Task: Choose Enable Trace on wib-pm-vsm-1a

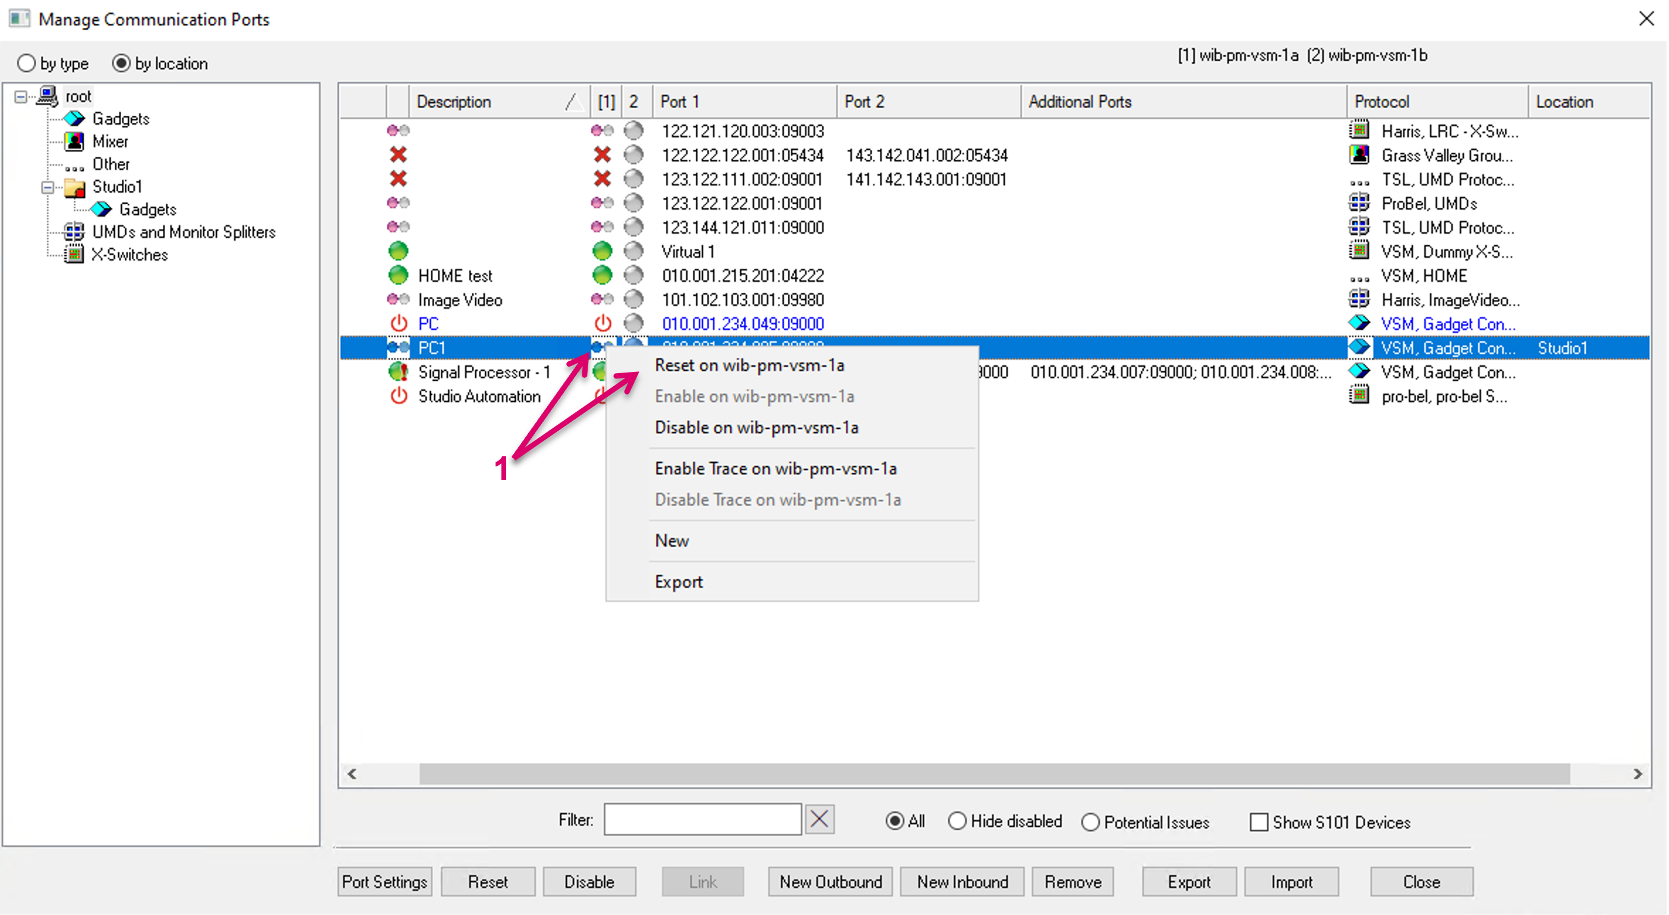Action: [x=775, y=469]
